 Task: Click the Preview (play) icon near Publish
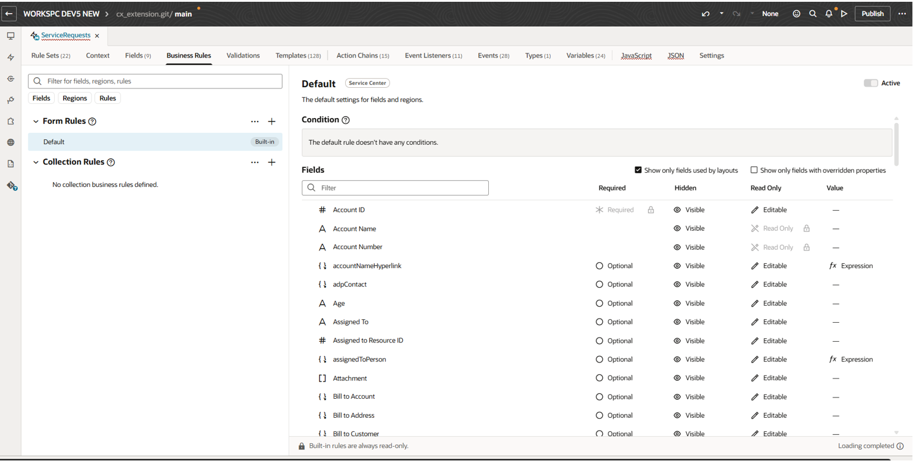point(845,13)
